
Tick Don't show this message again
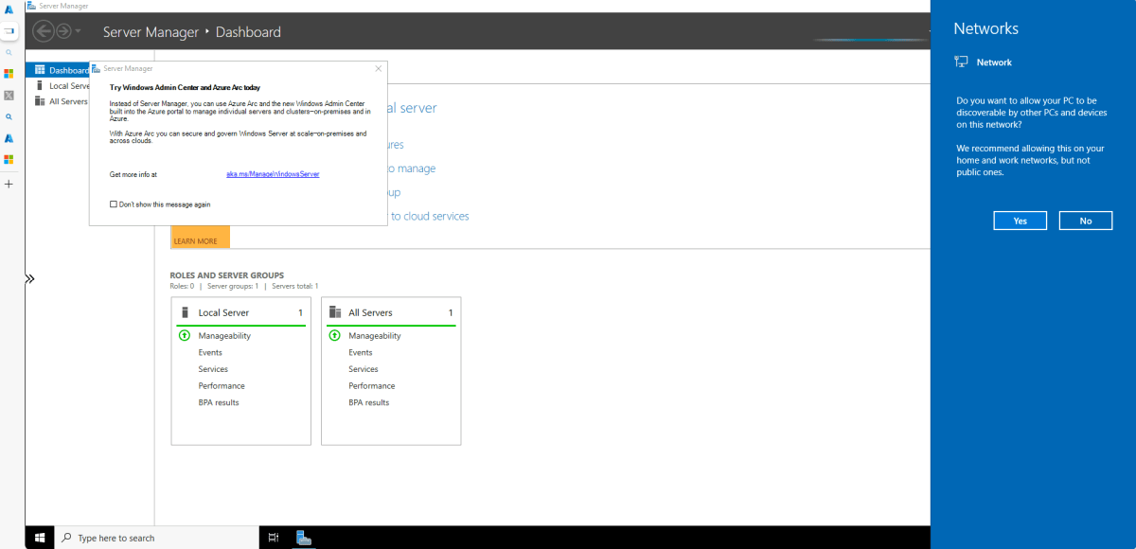(x=114, y=204)
